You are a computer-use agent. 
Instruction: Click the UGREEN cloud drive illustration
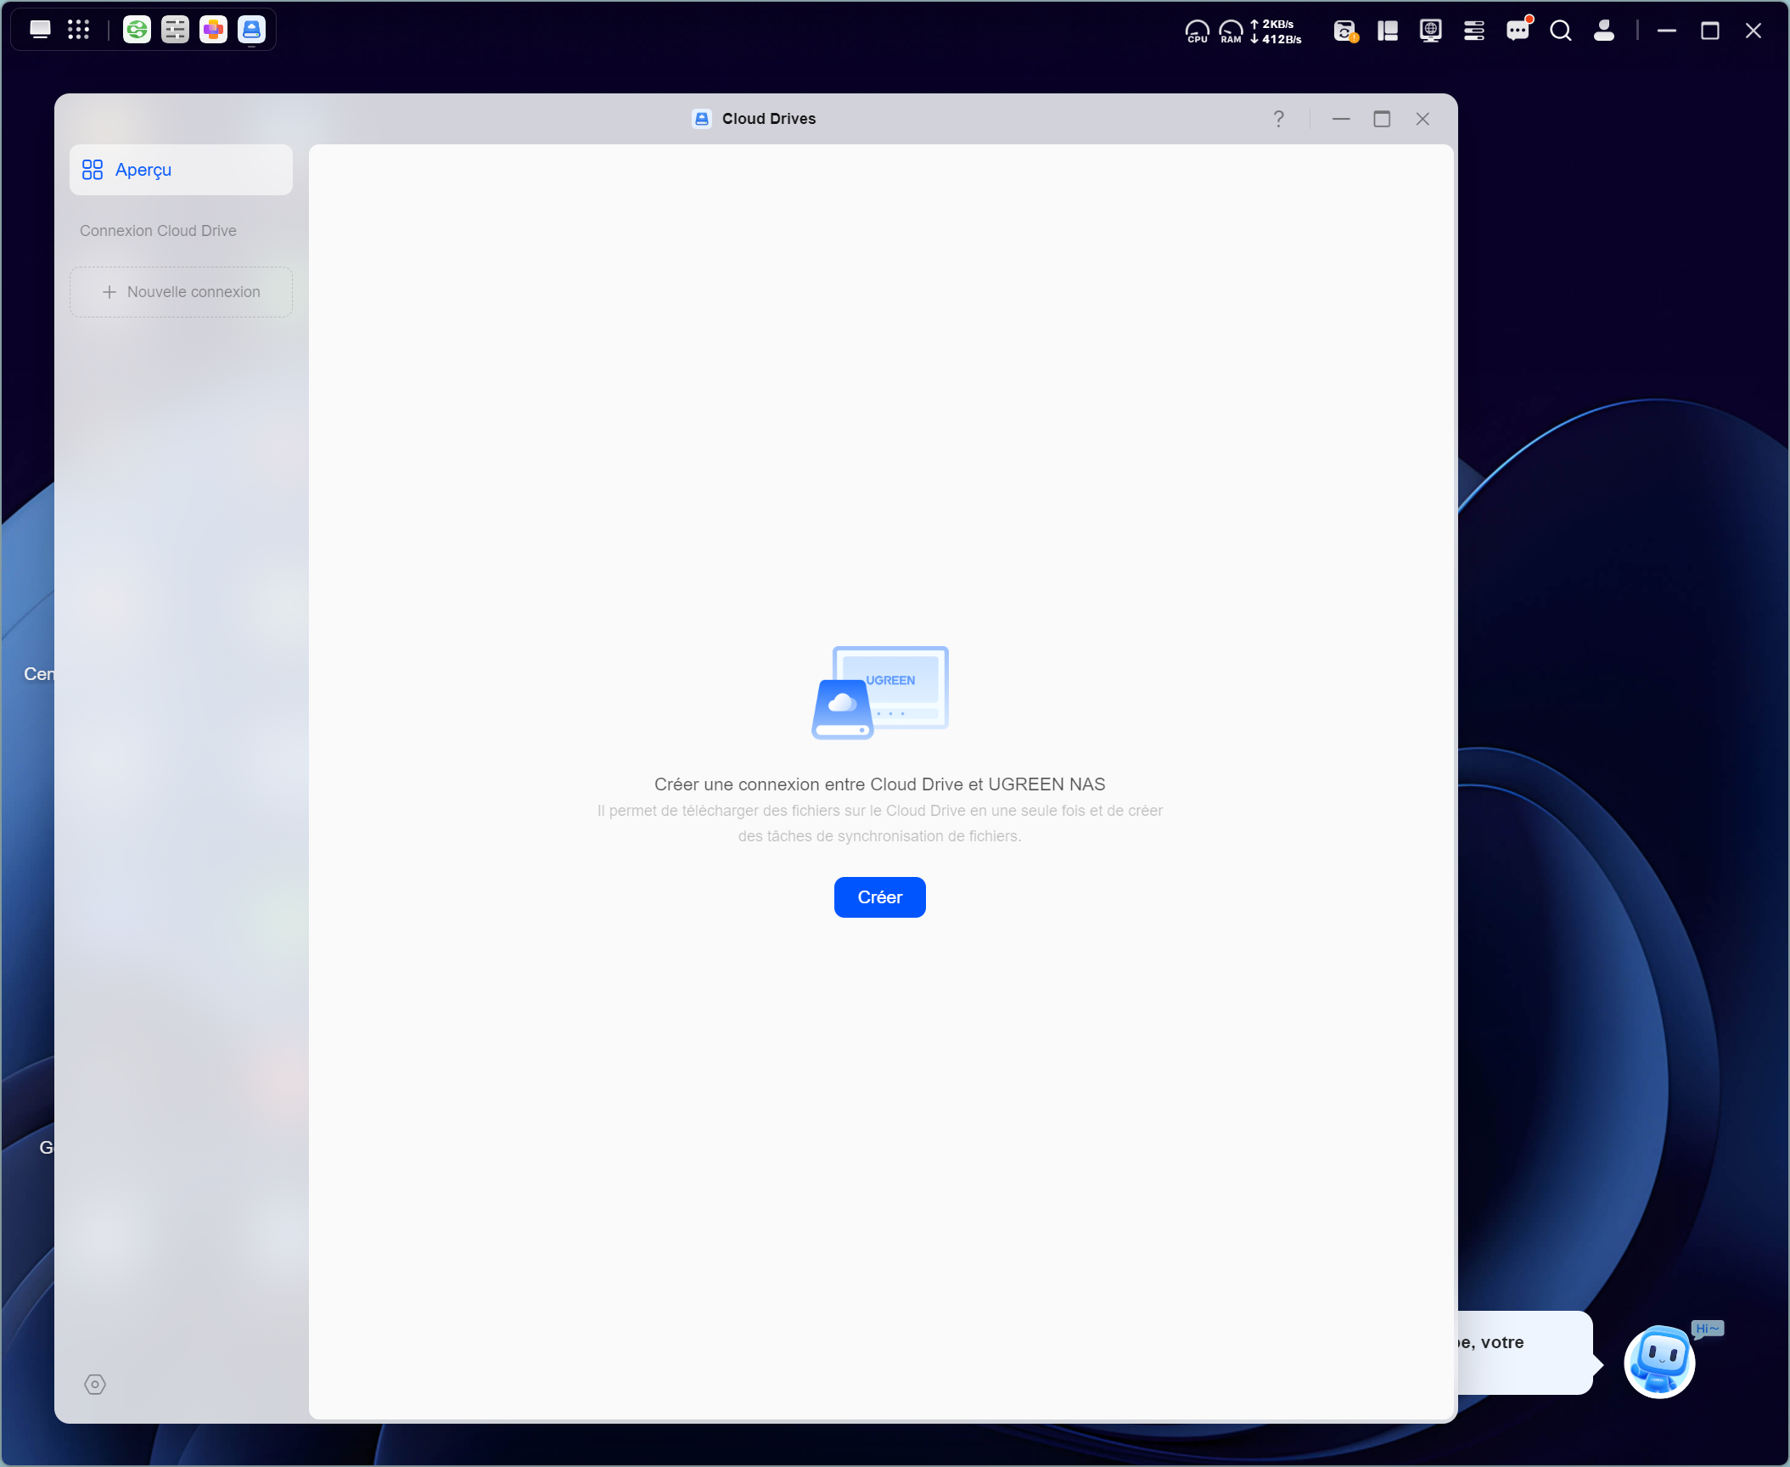880,692
